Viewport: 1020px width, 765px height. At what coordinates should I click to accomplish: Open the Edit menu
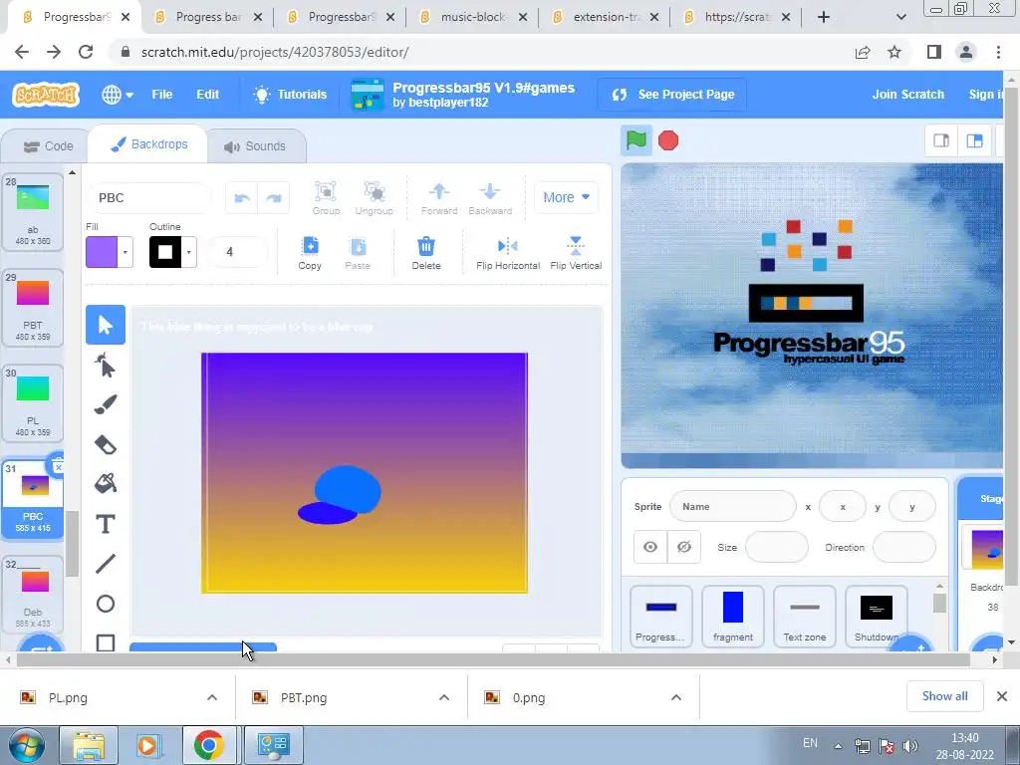click(207, 95)
